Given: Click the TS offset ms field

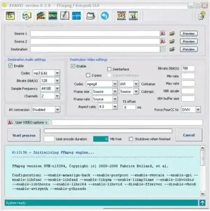Looking at the screenshot, I should click(129, 107).
